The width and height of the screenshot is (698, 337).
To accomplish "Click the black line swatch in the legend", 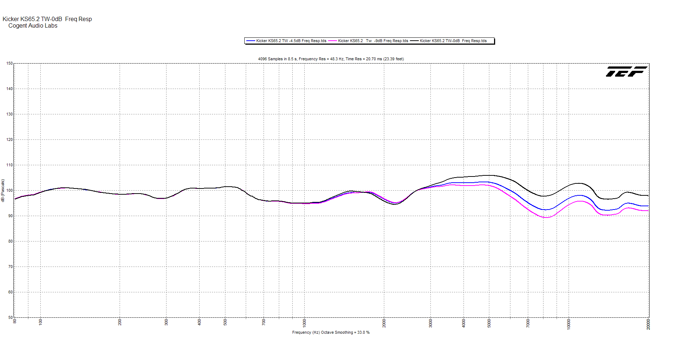I will click(414, 41).
